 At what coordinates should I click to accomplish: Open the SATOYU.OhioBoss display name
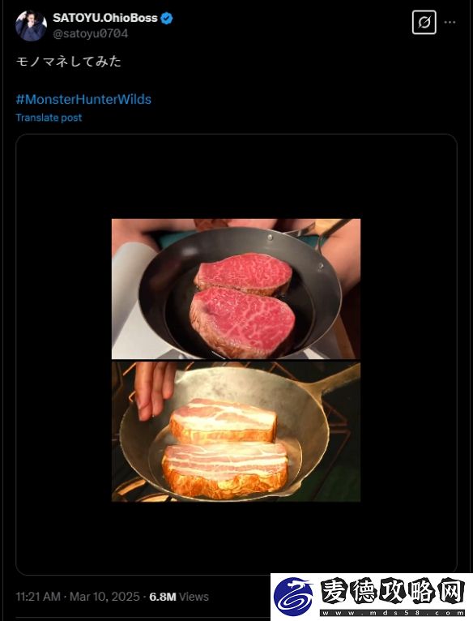click(x=105, y=18)
